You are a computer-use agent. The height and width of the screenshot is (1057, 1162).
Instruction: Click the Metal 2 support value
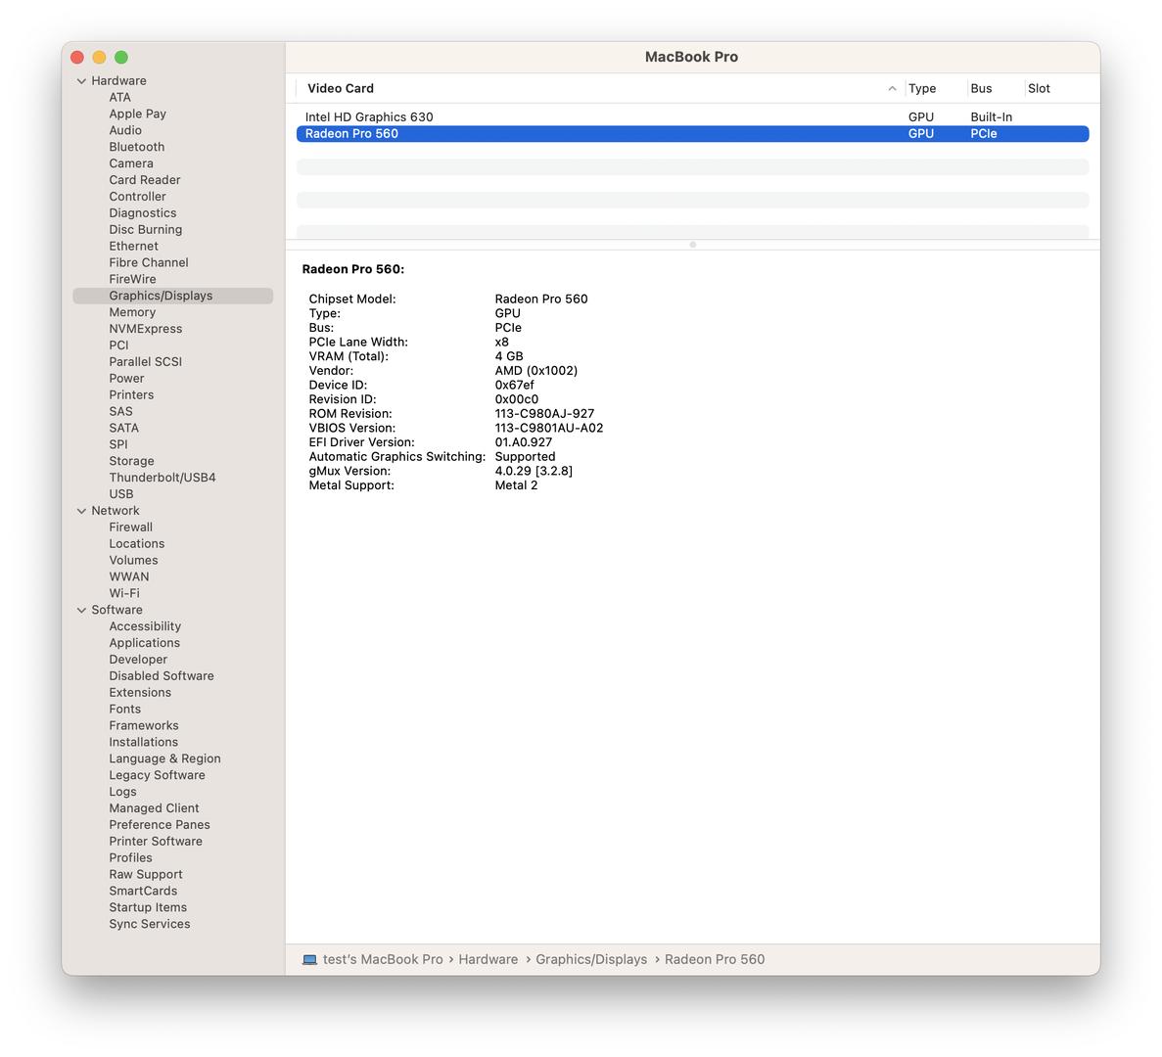click(516, 485)
